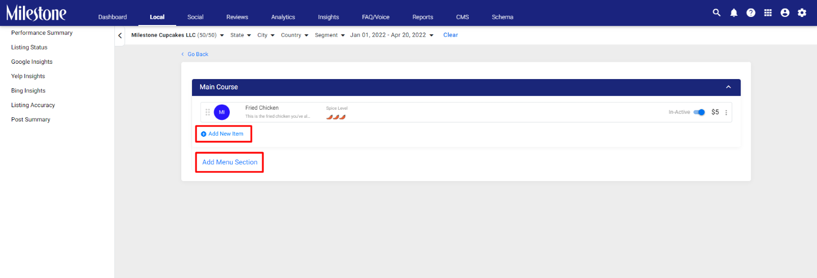Switch to the Schema tab
The height and width of the screenshot is (278, 817).
pos(502,17)
